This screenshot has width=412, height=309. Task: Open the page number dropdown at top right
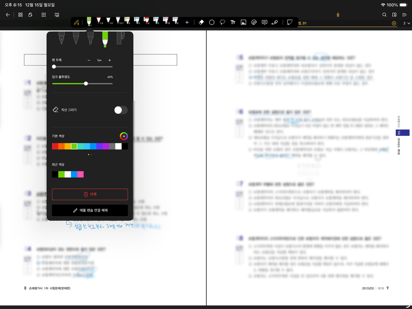click(x=406, y=23)
